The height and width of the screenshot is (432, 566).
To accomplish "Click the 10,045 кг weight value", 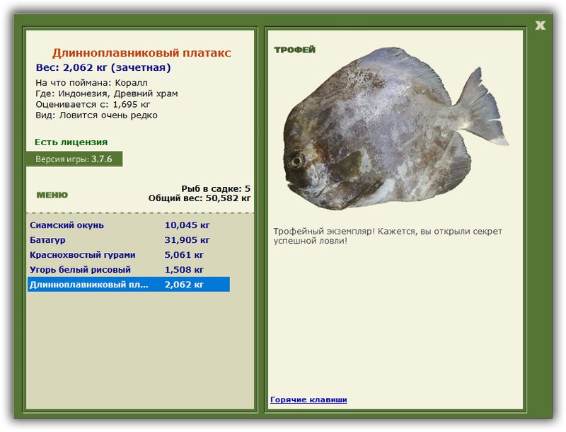I will (x=187, y=225).
